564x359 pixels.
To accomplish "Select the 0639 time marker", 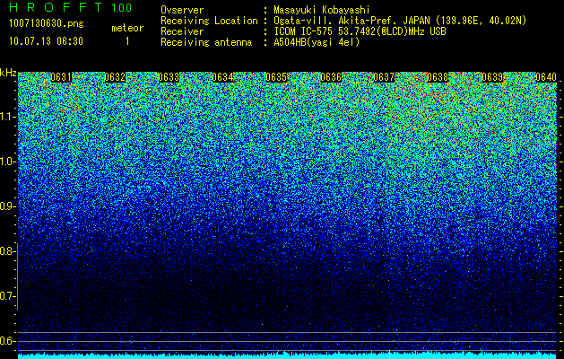I will pos(491,77).
